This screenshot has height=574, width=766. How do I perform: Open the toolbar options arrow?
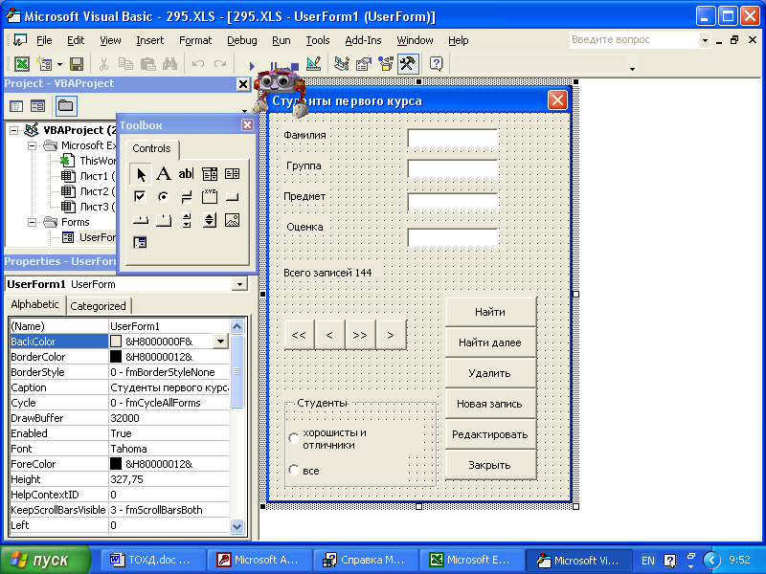point(632,69)
